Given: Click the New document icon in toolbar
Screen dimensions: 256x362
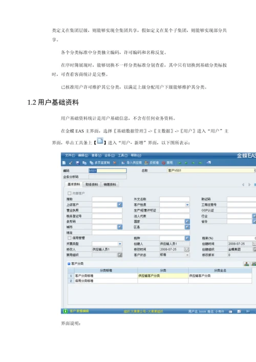Looking at the screenshot, I should click(64, 163).
